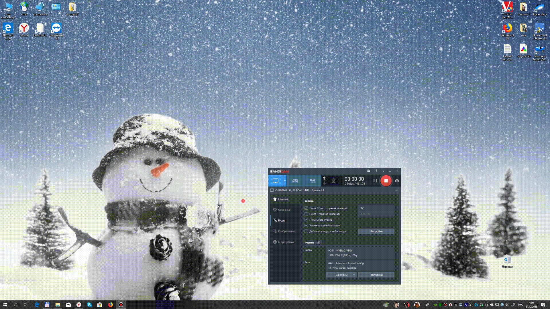Open Скриншоты в Яндекс.Диске shortcut

[x=539, y=31]
